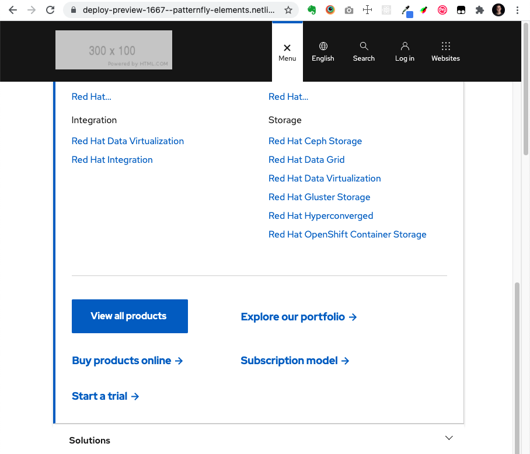Click the Start a trial link

106,396
